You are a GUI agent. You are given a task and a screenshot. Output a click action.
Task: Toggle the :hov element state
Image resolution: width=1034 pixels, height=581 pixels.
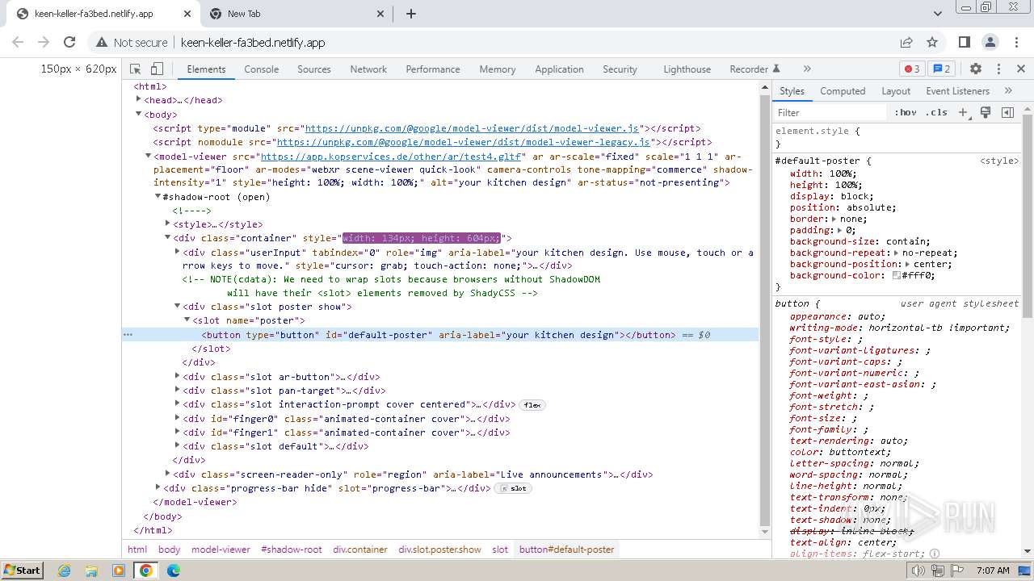pyautogui.click(x=906, y=113)
